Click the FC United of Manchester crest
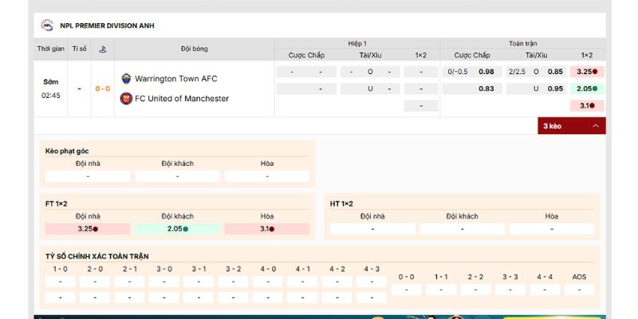The width and height of the screenshot is (638, 319). [x=126, y=99]
